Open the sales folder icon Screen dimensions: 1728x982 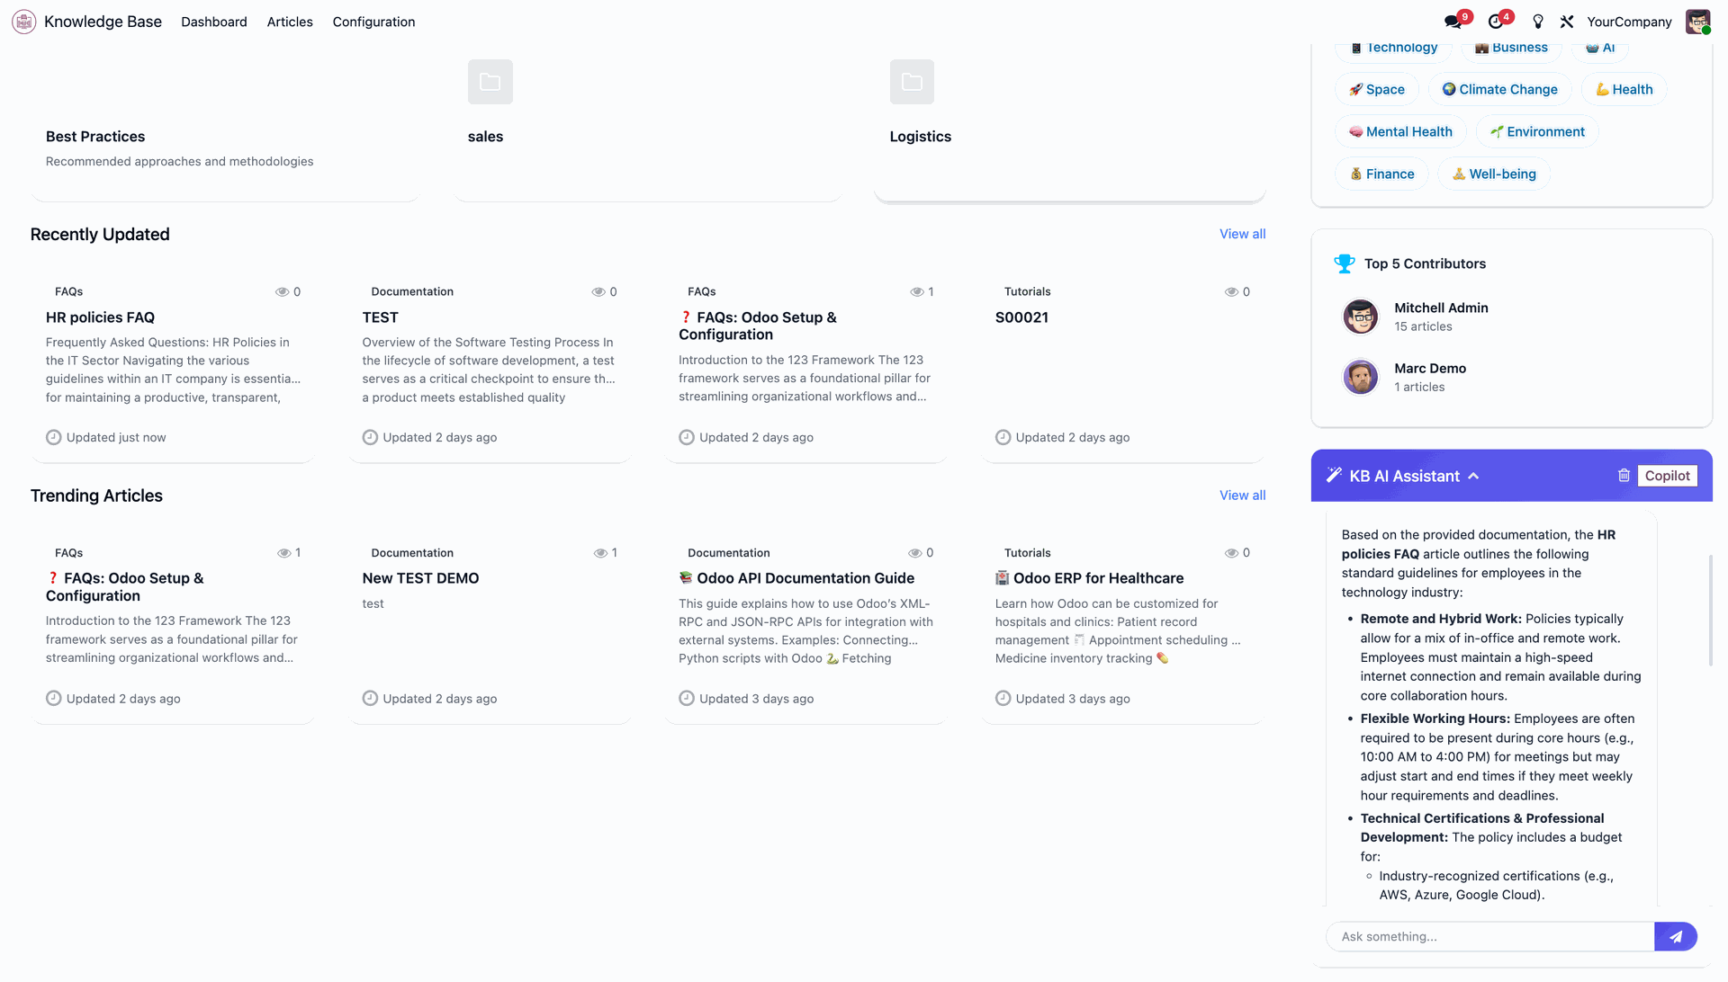pos(490,82)
